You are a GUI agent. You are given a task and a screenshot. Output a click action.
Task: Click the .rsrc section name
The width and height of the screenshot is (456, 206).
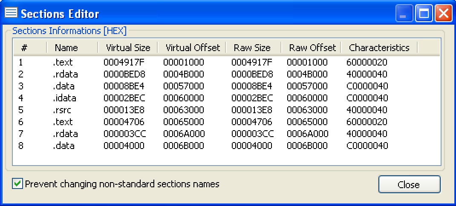62,110
